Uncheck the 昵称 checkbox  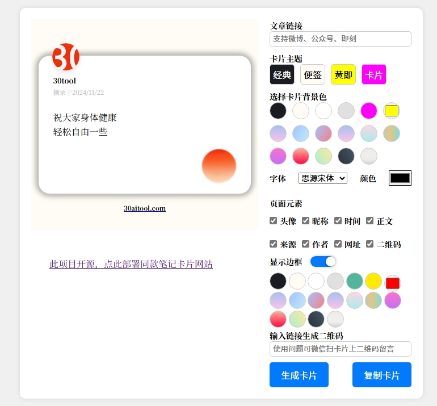click(305, 220)
